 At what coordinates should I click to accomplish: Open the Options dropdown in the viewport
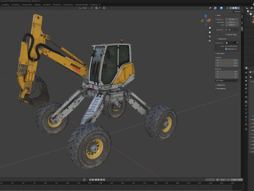tap(238, 12)
